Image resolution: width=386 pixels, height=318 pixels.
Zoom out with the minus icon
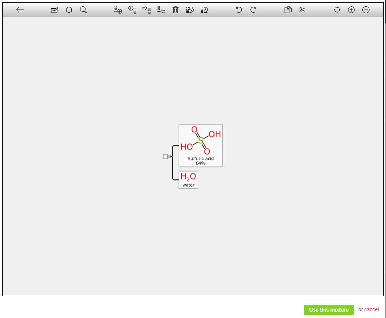[x=366, y=10]
